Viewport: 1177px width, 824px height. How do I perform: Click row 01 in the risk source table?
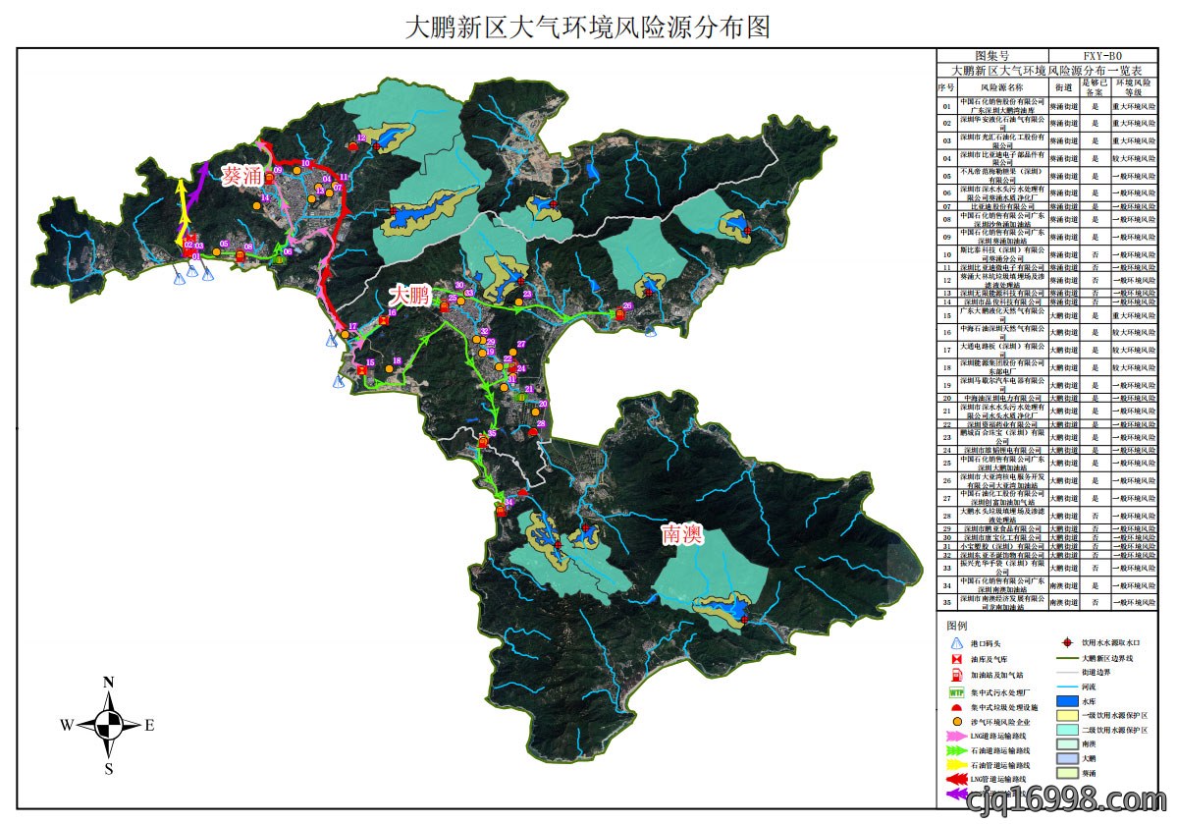pos(1047,106)
